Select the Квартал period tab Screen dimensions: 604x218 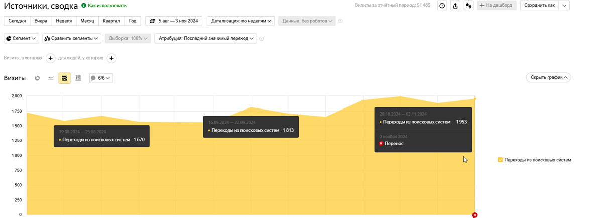point(111,21)
